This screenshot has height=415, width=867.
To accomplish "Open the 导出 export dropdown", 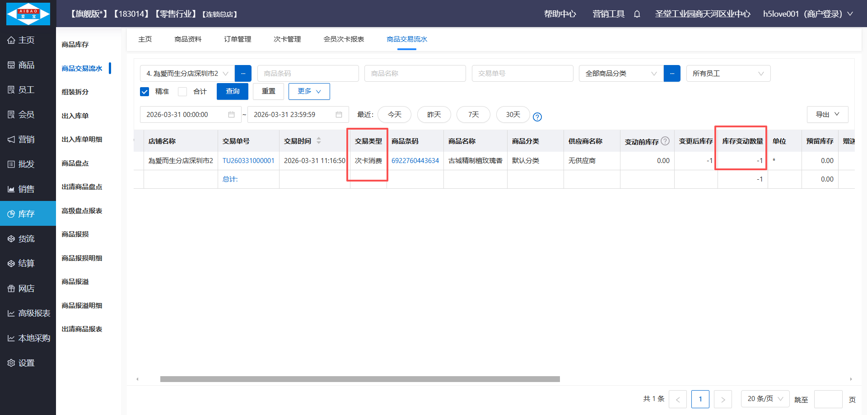I will coord(827,115).
